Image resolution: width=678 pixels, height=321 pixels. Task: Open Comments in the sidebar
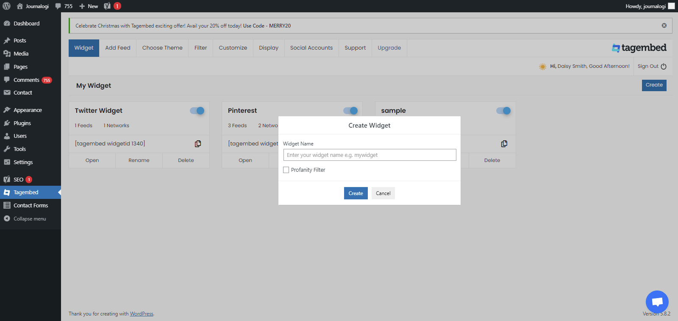[x=31, y=80]
